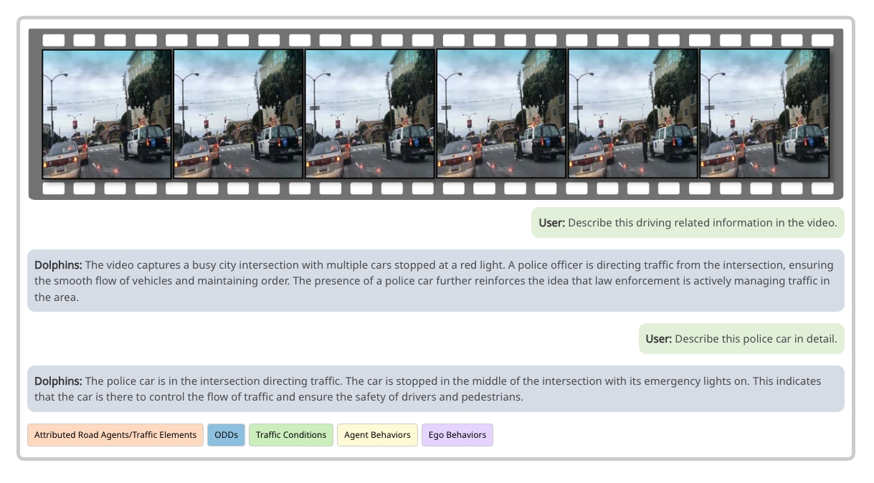Select the Dolphins reply describing the busy intersection
The width and height of the screenshot is (874, 483).
click(x=435, y=281)
